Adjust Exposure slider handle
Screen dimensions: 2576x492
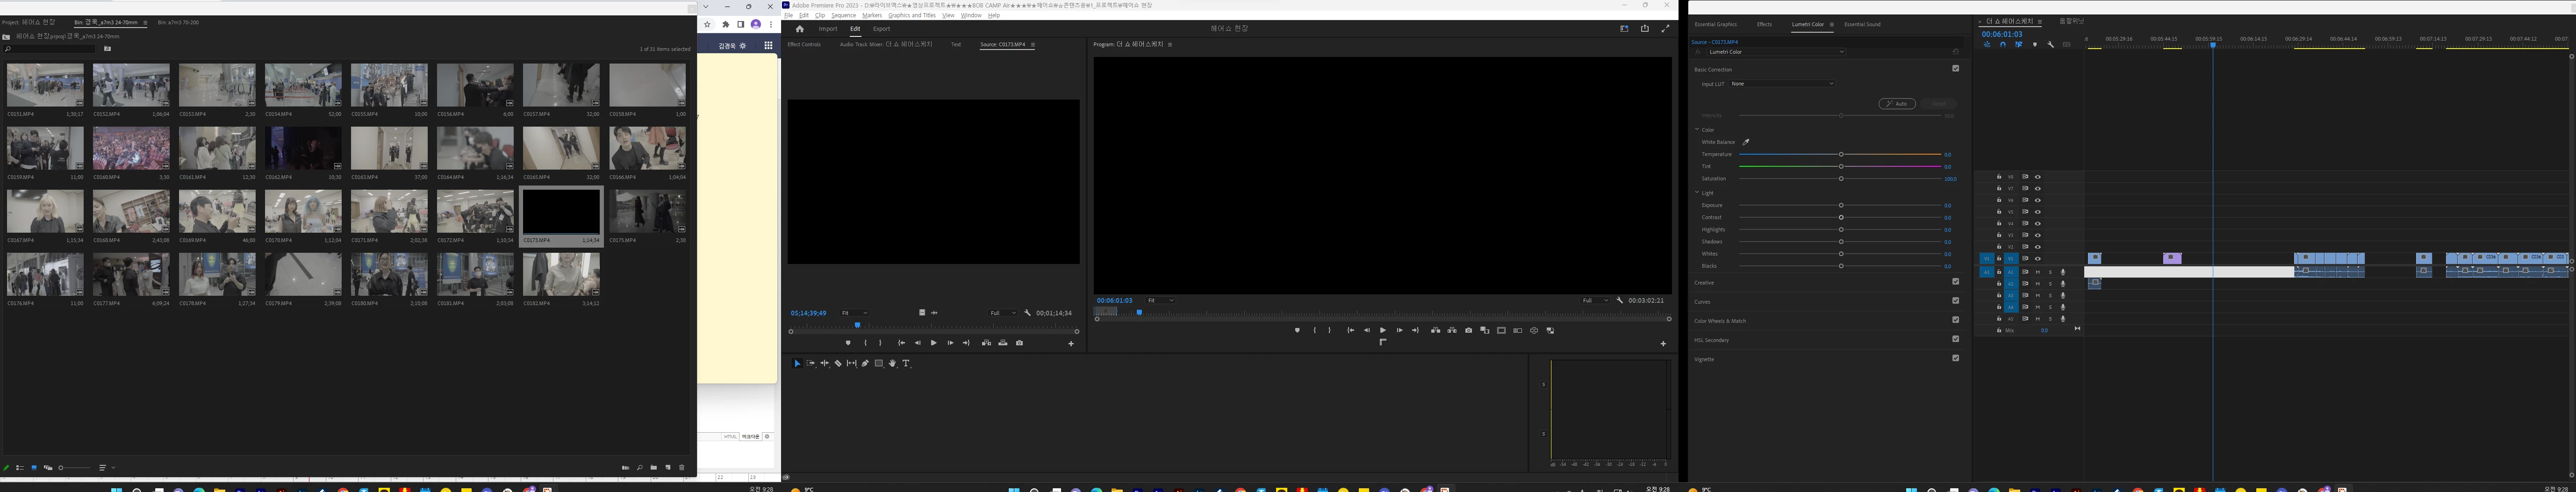1841,205
